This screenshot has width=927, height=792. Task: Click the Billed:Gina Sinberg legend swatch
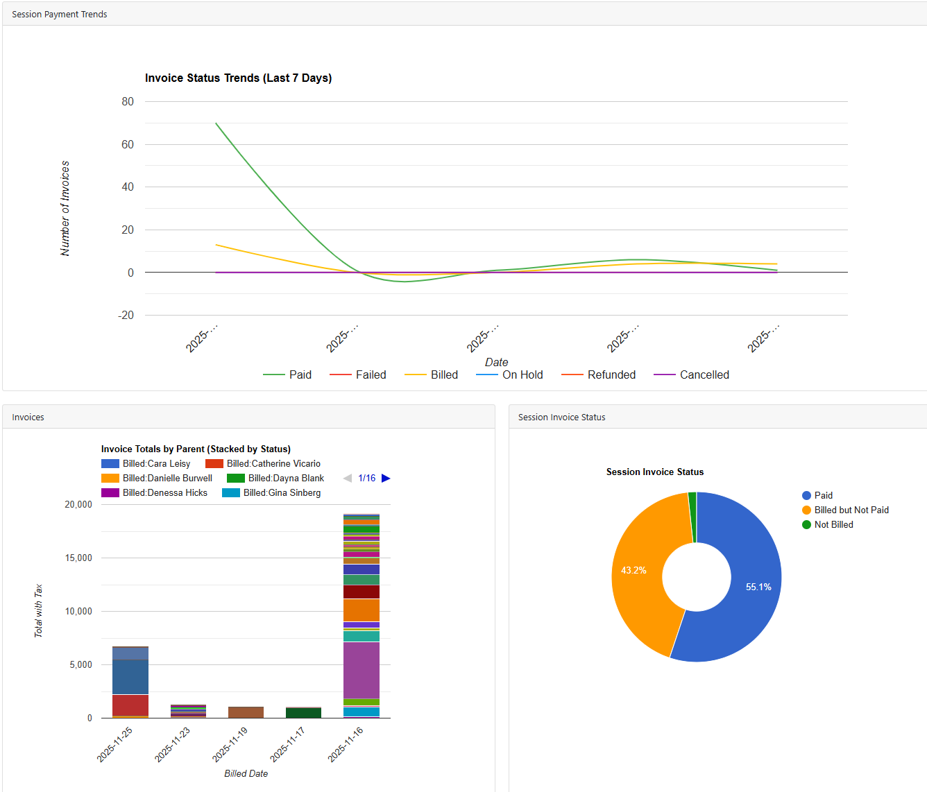click(x=231, y=493)
